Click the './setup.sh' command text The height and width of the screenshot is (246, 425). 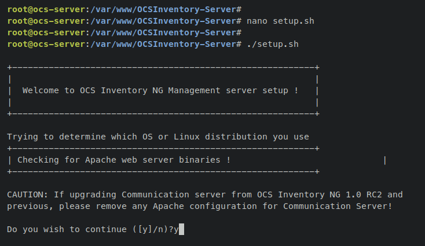coord(273,44)
